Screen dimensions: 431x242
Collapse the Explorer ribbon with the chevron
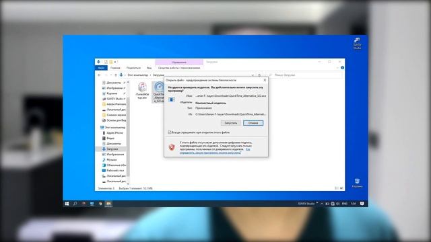[337, 68]
